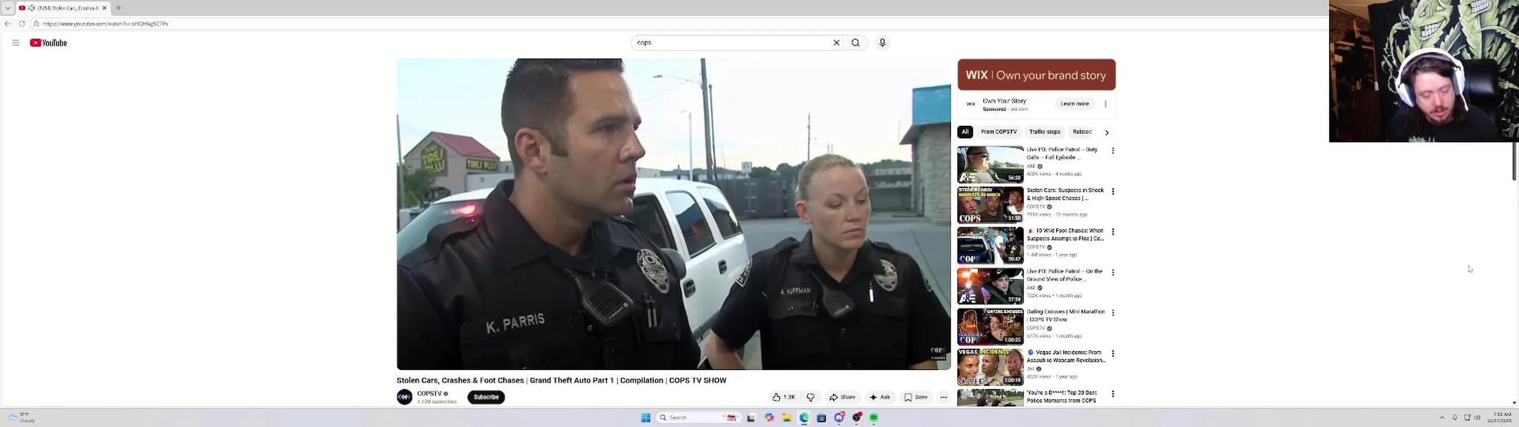Reload the page with refresh icon
The image size is (1519, 427).
[22, 24]
